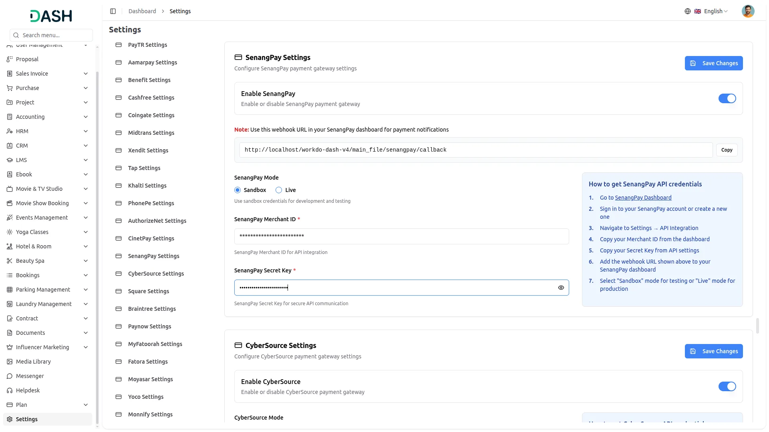Select Live SenangPay mode

tap(279, 190)
